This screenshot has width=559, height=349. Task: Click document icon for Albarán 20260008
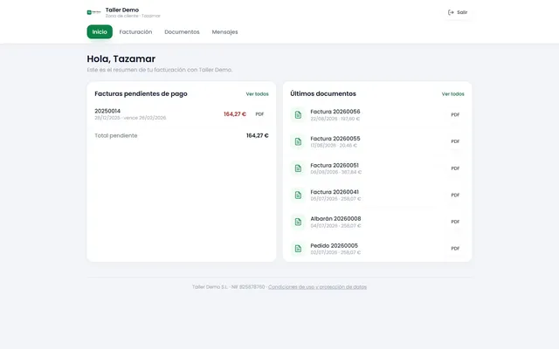(x=298, y=222)
